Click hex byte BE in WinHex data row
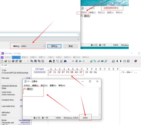This screenshot has height=125, width=141. 72,72
